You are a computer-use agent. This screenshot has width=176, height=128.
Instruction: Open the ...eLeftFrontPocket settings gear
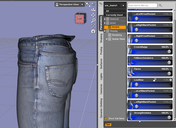click(x=171, y=14)
